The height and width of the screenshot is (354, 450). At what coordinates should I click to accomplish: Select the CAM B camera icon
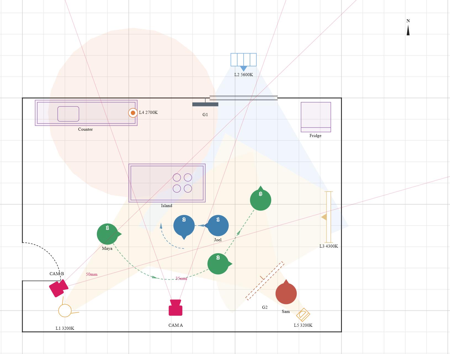tap(58, 288)
